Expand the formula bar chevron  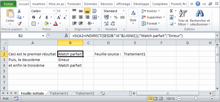(x=217, y=36)
